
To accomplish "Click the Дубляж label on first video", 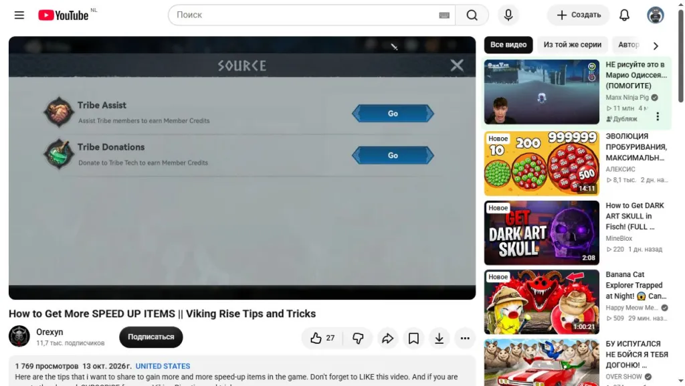I will 621,119.
